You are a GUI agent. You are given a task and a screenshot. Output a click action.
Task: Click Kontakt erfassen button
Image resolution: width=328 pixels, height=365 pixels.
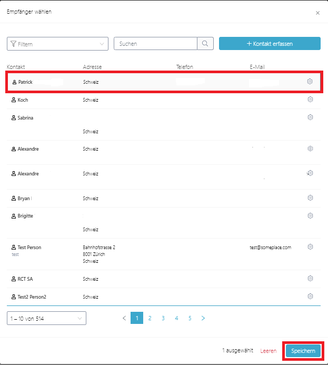point(270,44)
